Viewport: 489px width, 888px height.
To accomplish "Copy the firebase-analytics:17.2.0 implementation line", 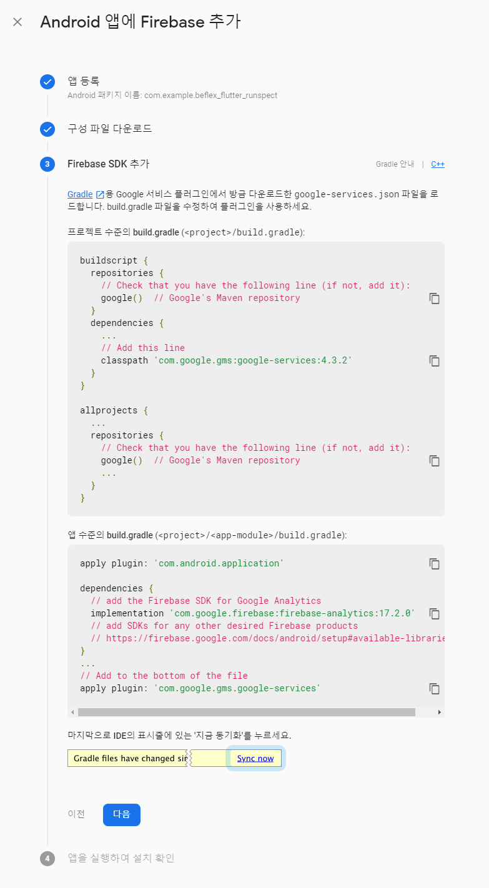I will click(x=434, y=614).
